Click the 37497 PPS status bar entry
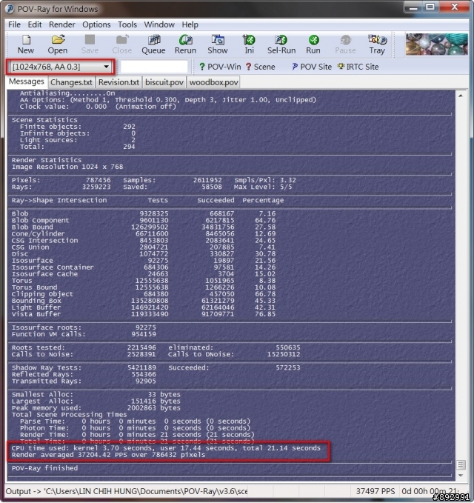Viewport: 474px width, 503px height. click(x=375, y=491)
